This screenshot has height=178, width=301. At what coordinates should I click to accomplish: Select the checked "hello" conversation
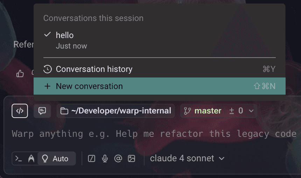pyautogui.click(x=65, y=35)
